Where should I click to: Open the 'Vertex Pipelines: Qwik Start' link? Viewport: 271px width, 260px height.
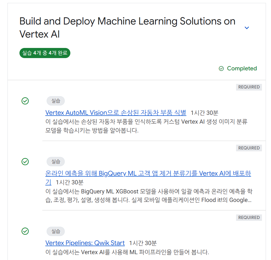point(85,243)
